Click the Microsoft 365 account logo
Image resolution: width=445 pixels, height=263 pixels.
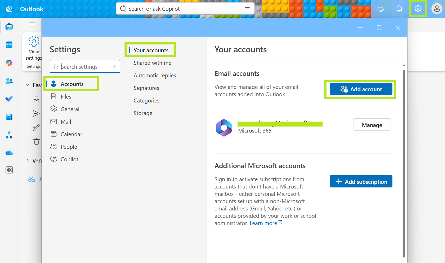click(224, 128)
